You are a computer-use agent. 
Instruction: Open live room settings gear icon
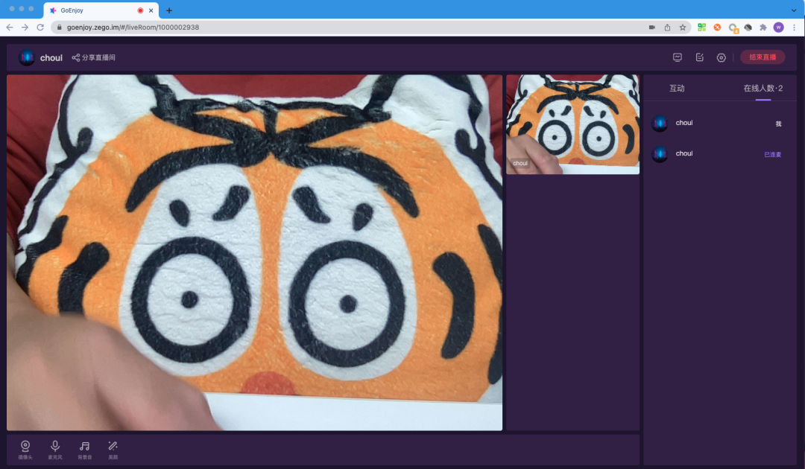721,57
